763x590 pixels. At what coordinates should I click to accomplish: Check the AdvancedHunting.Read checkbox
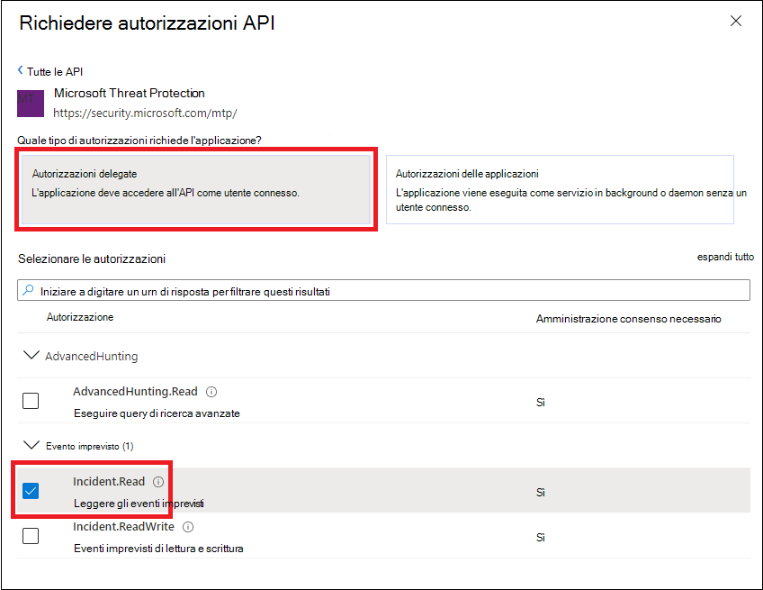(x=31, y=401)
